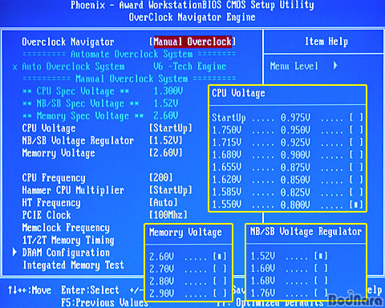The image size is (385, 308).
Task: Select the radio bracket on the 1.750V row
Action: 356,130
